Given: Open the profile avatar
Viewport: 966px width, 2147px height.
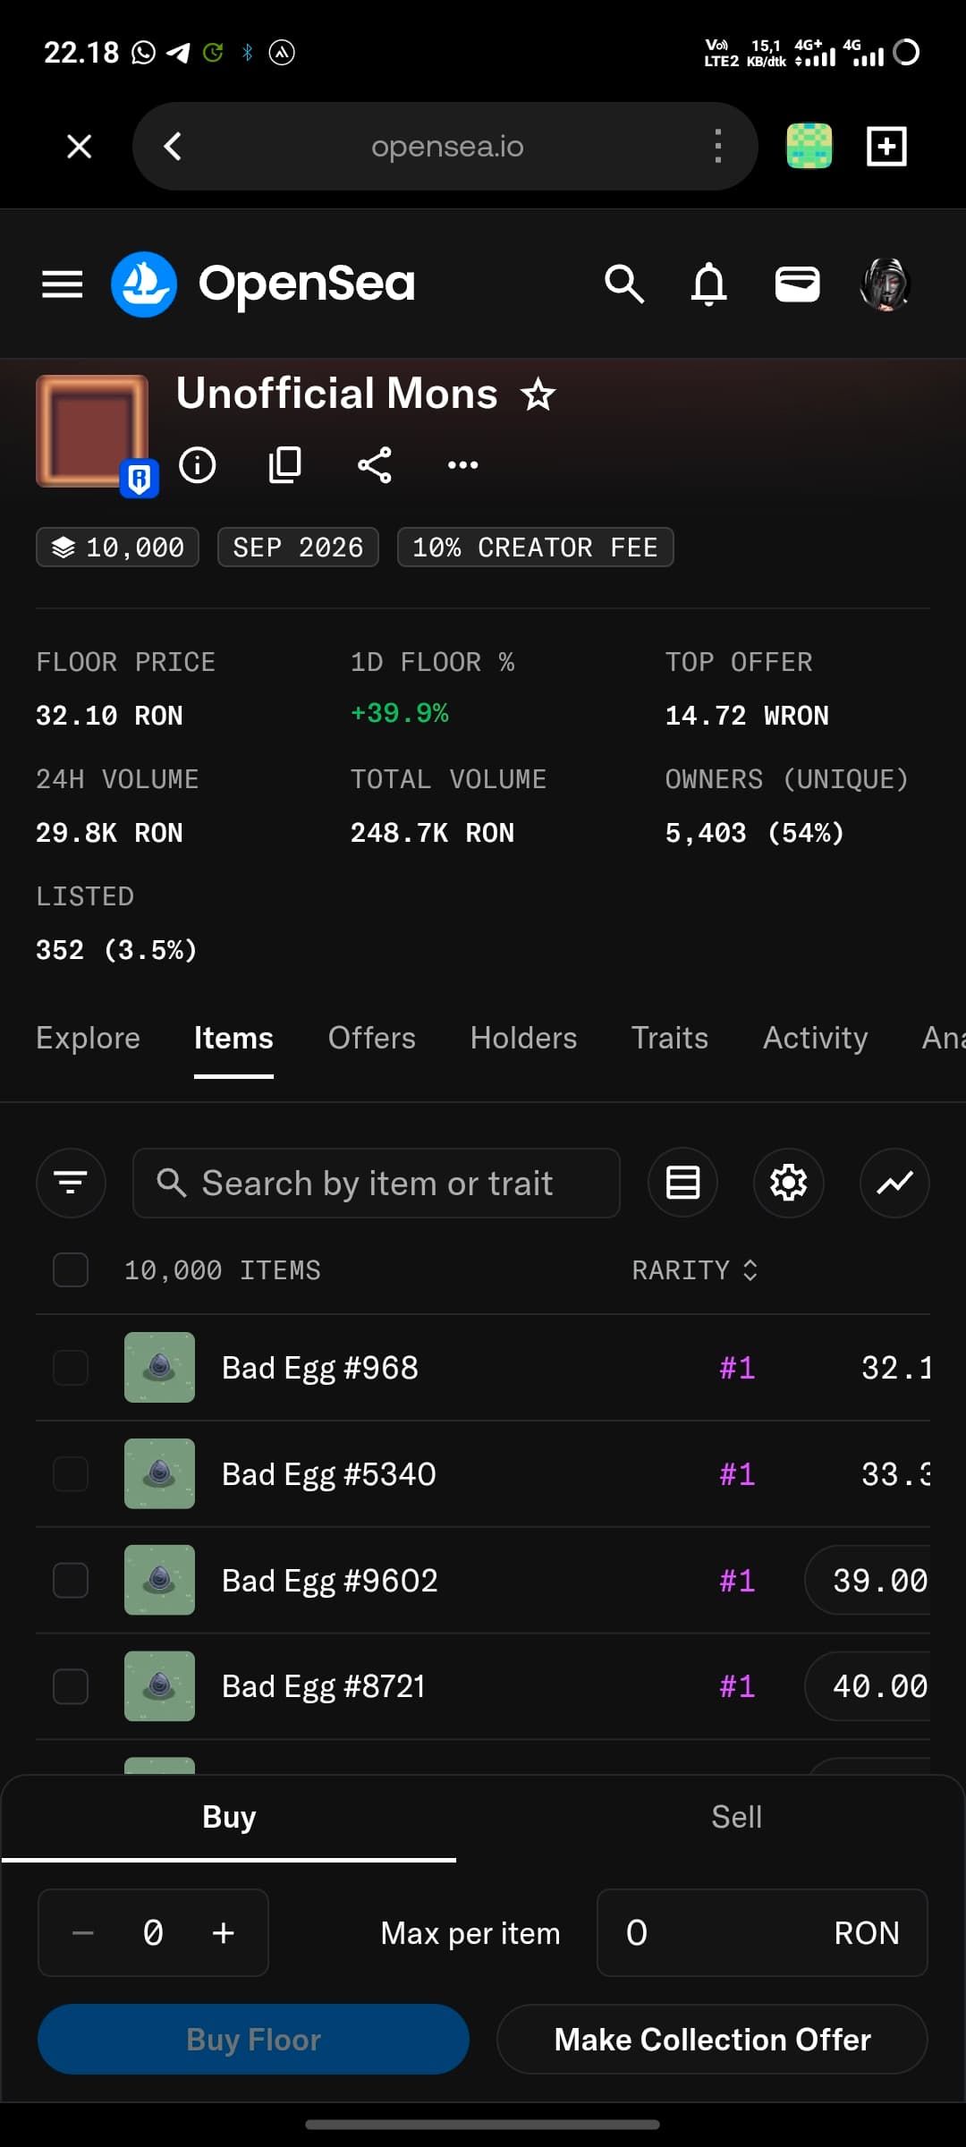Looking at the screenshot, I should (x=885, y=284).
